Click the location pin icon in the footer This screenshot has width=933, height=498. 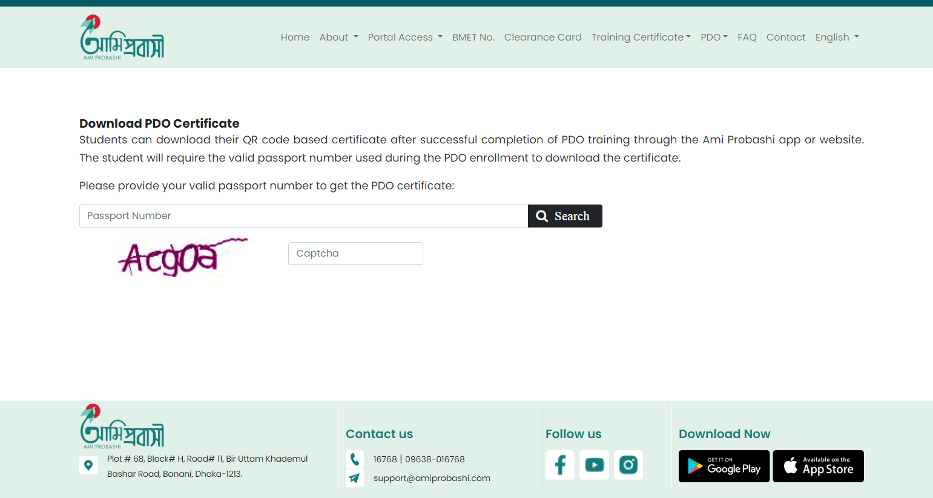click(x=88, y=465)
